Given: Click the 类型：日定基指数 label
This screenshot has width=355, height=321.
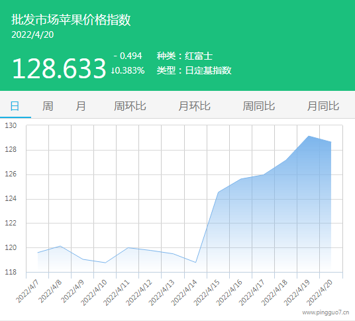Looking at the screenshot, I should [194, 70].
